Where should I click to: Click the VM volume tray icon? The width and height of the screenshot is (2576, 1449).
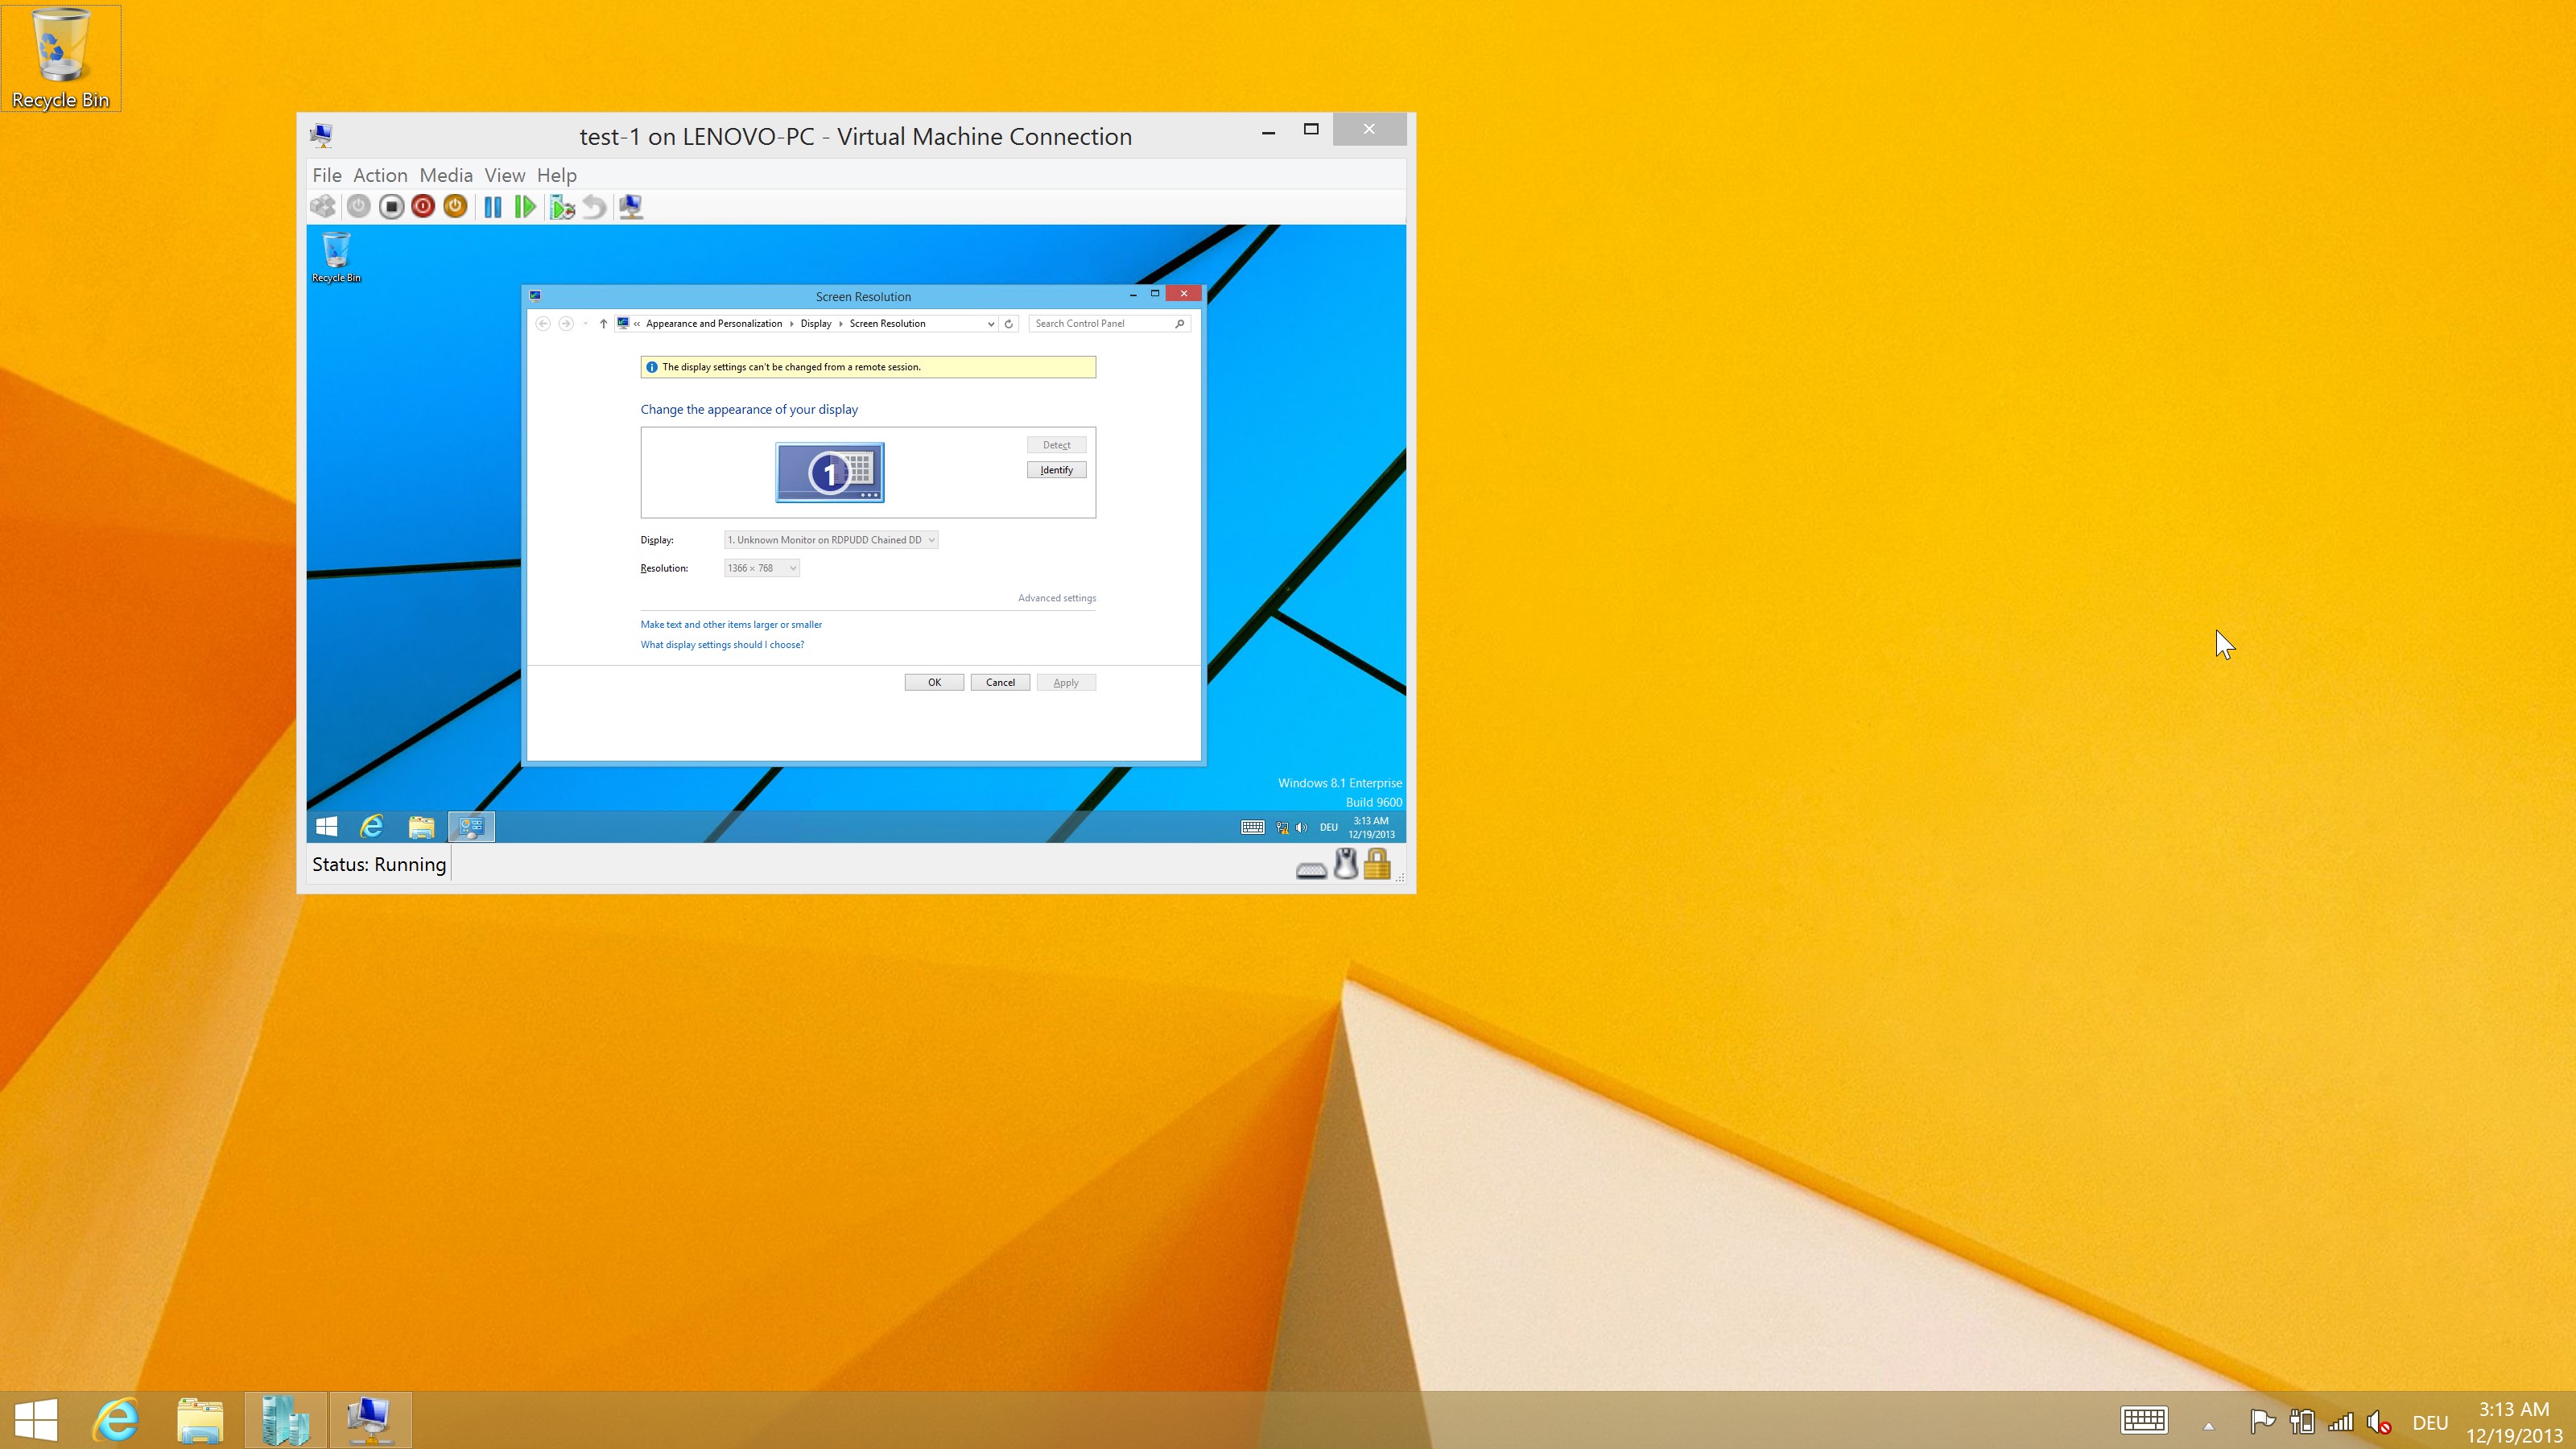point(1301,827)
